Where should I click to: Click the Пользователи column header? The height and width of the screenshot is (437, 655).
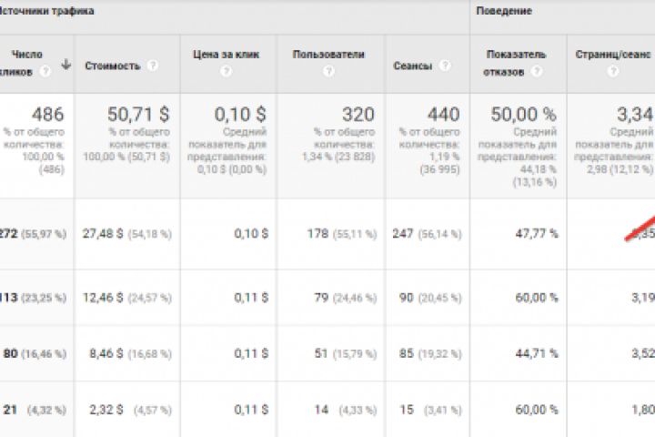point(328,55)
